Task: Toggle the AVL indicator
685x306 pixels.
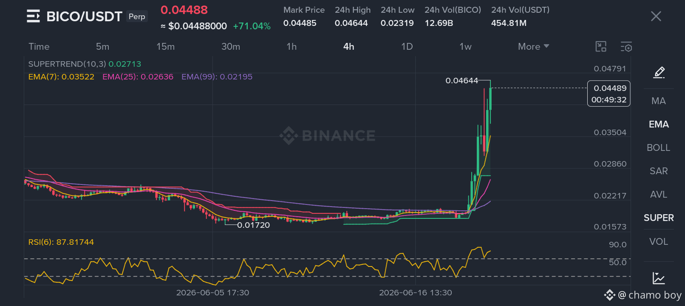Action: (659, 194)
